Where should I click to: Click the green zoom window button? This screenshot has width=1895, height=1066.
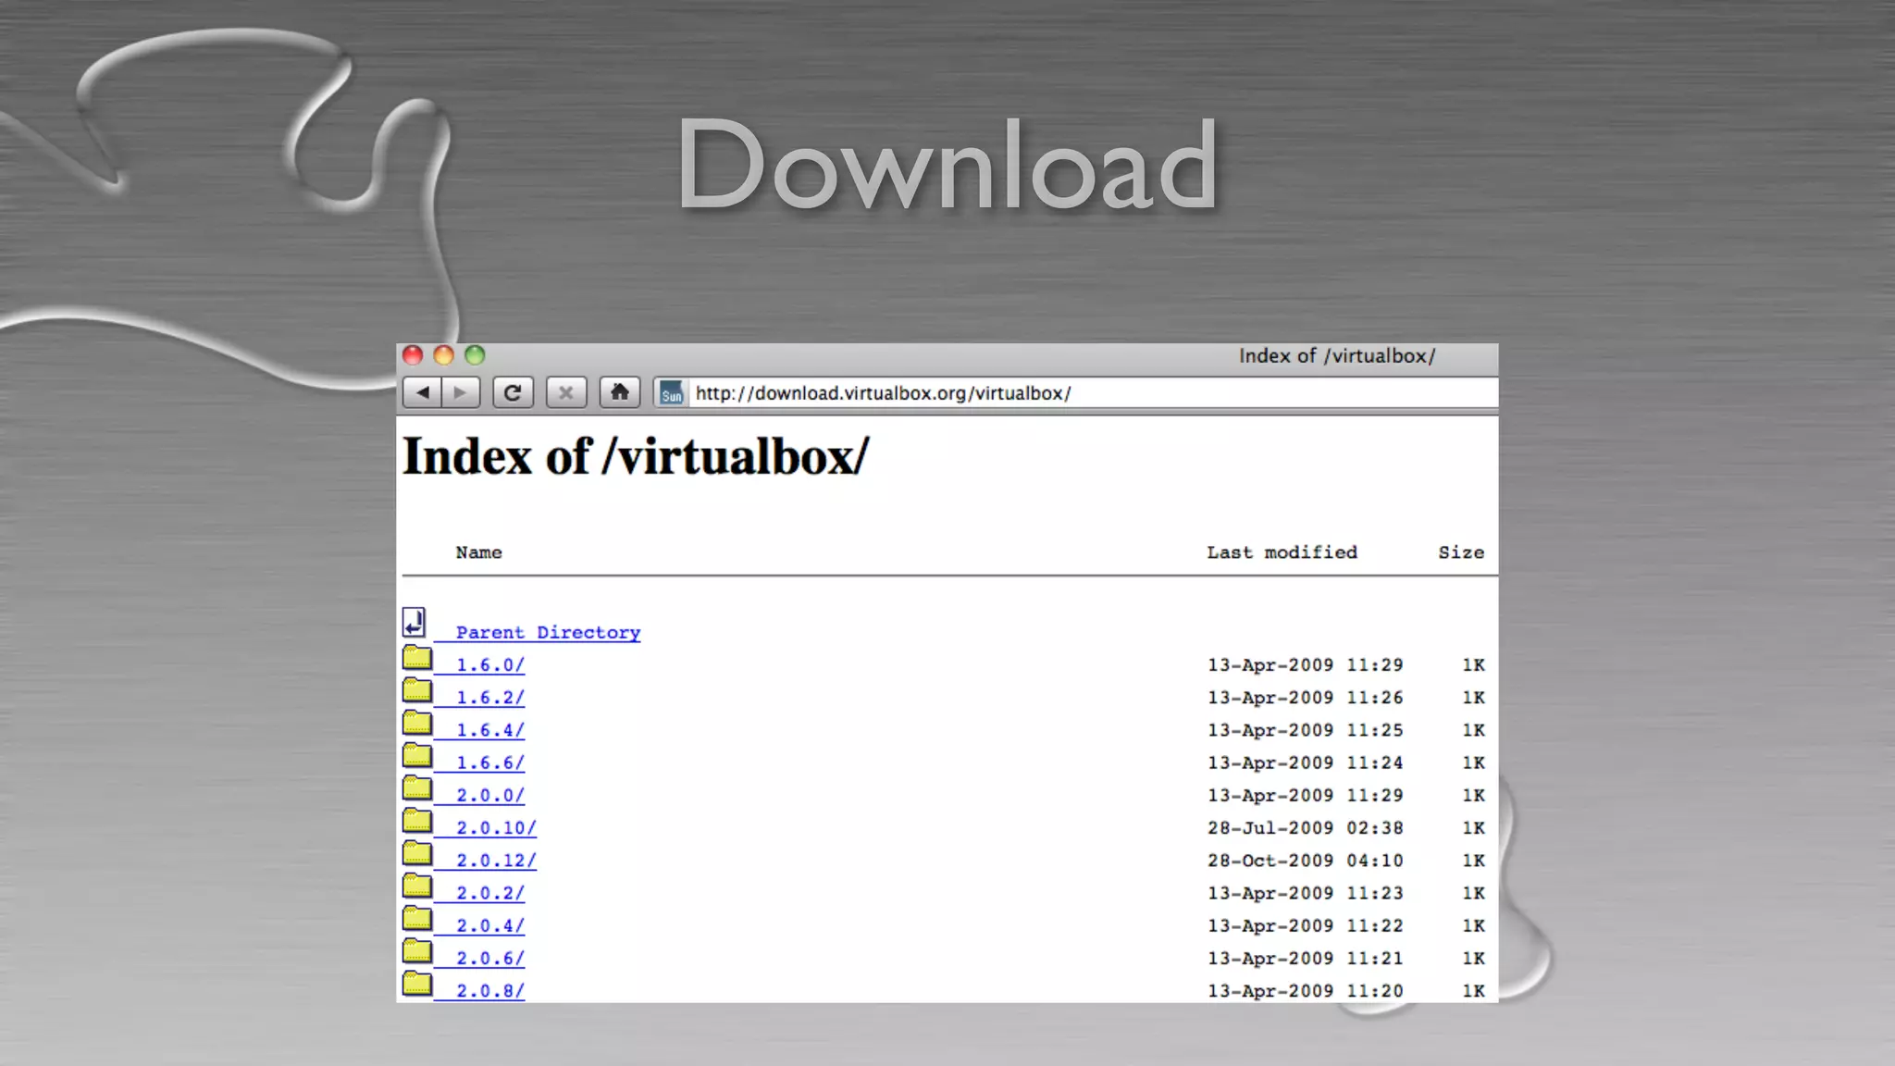[x=475, y=355]
